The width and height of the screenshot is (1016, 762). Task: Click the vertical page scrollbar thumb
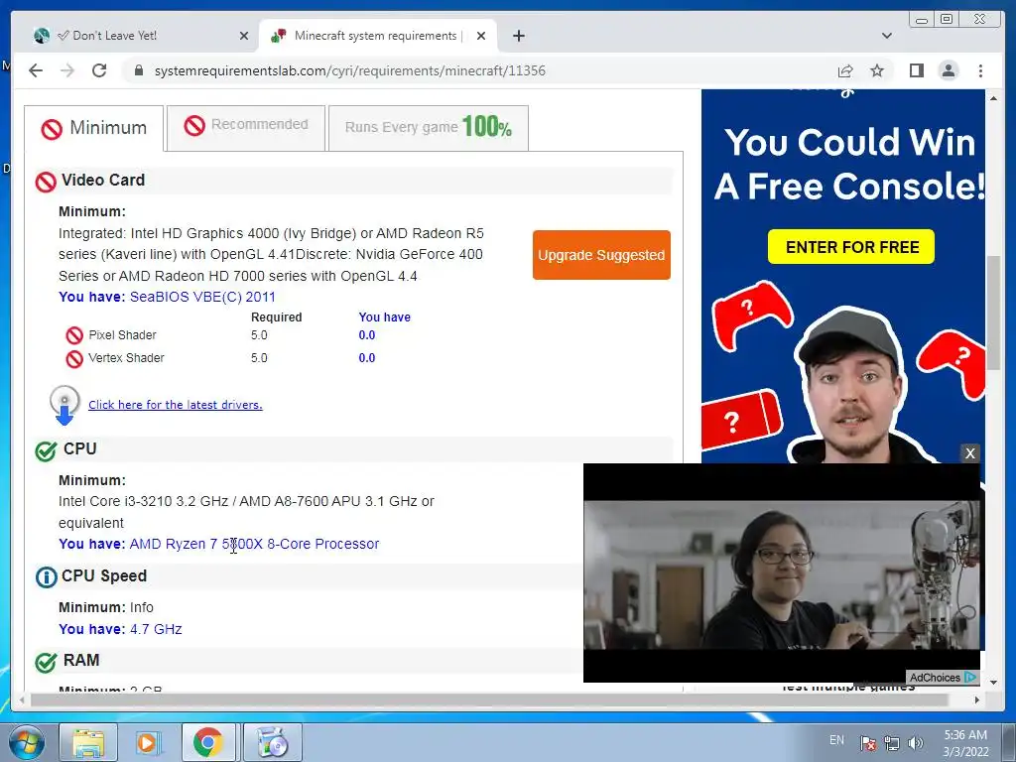pyautogui.click(x=993, y=313)
